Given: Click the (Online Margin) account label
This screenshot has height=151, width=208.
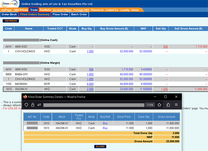Looking at the screenshot, I should 50,63.
